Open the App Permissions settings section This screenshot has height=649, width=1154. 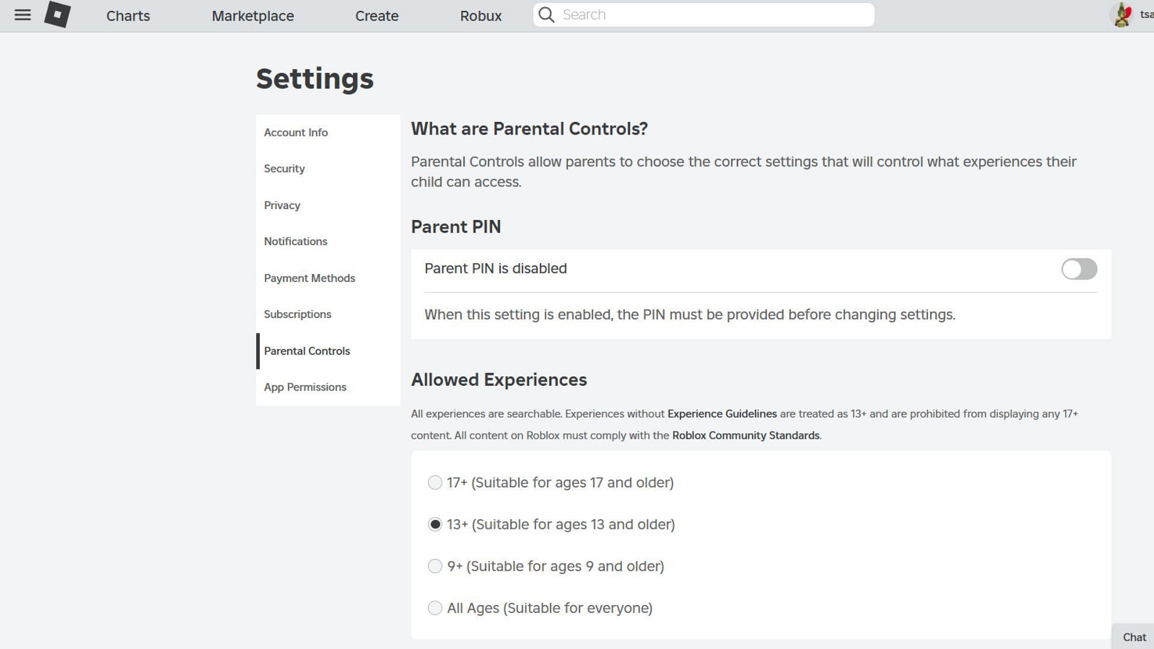(305, 387)
